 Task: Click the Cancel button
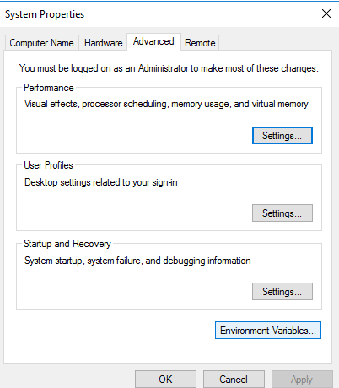pyautogui.click(x=234, y=380)
